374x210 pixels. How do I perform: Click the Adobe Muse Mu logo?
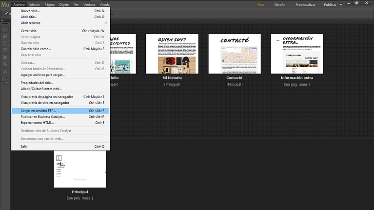[x=5, y=4]
